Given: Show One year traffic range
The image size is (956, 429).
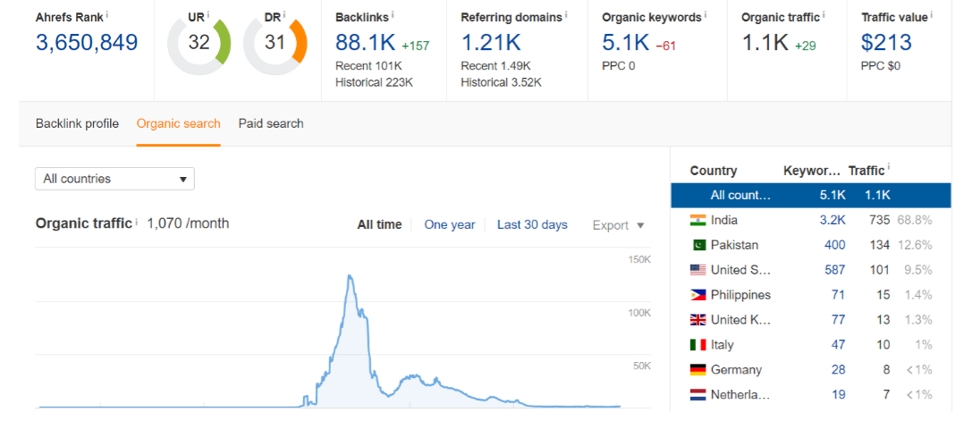Looking at the screenshot, I should coord(449,224).
